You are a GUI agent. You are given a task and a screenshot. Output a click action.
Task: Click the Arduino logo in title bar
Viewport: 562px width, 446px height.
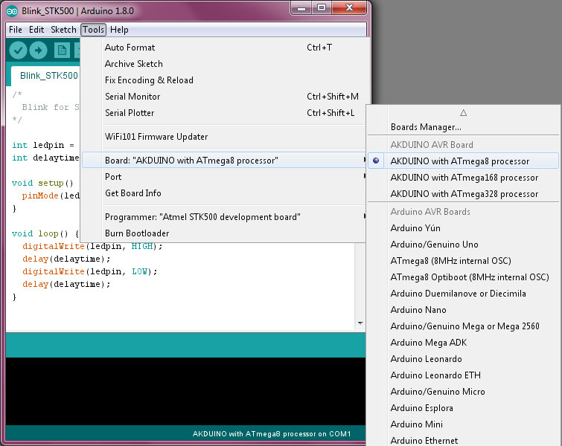tap(12, 8)
